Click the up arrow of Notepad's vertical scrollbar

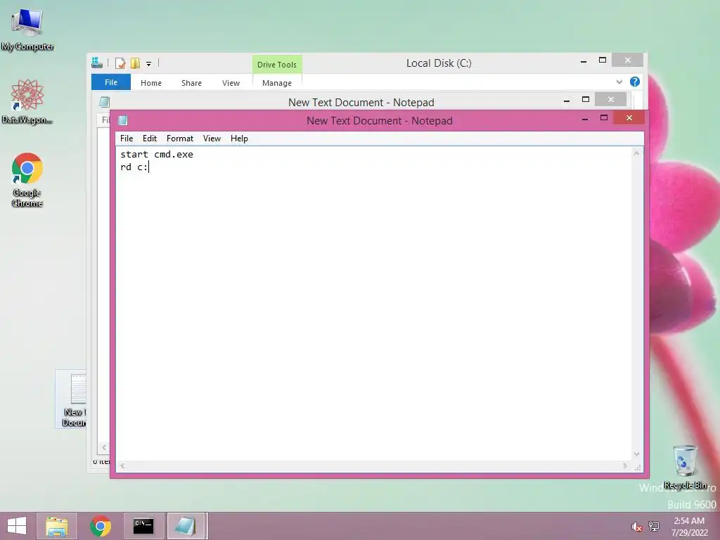636,154
